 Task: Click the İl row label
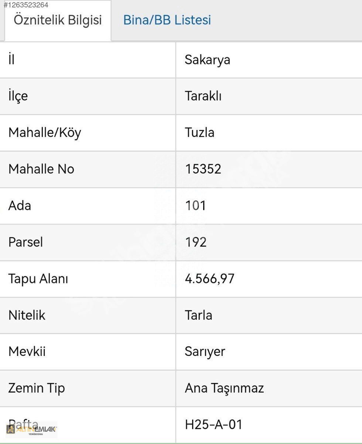tap(11, 60)
